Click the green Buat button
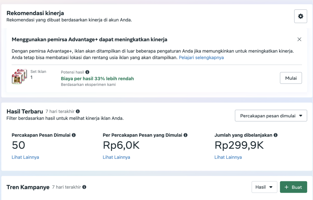313x200 pixels. pyautogui.click(x=293, y=187)
